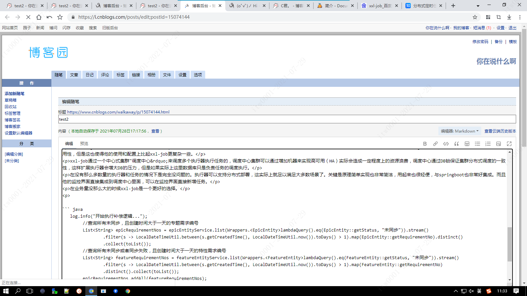Bookmark this page with the address bar star
The image size is (527, 296).
475,17
